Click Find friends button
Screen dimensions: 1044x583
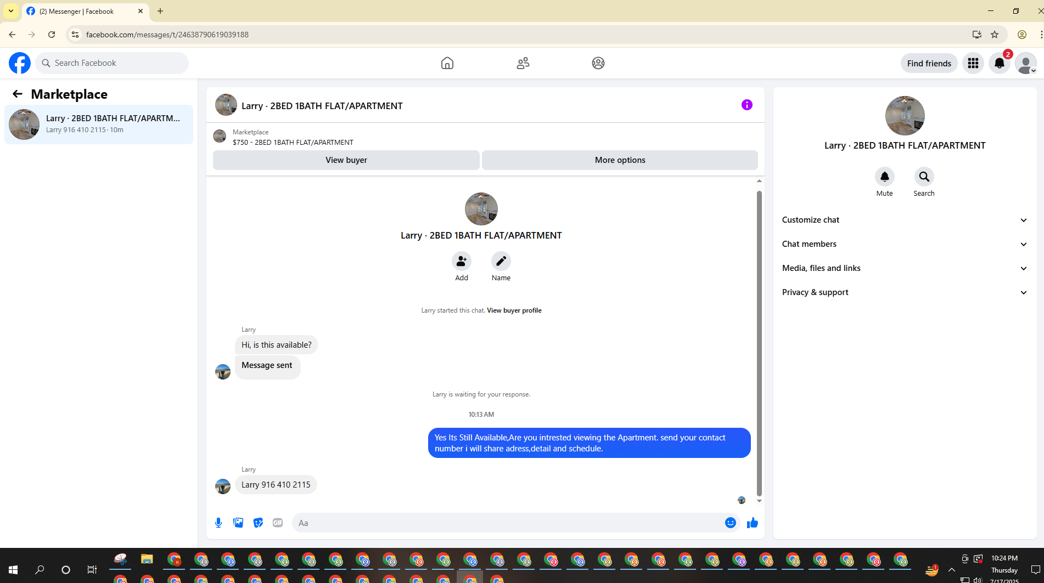929,63
